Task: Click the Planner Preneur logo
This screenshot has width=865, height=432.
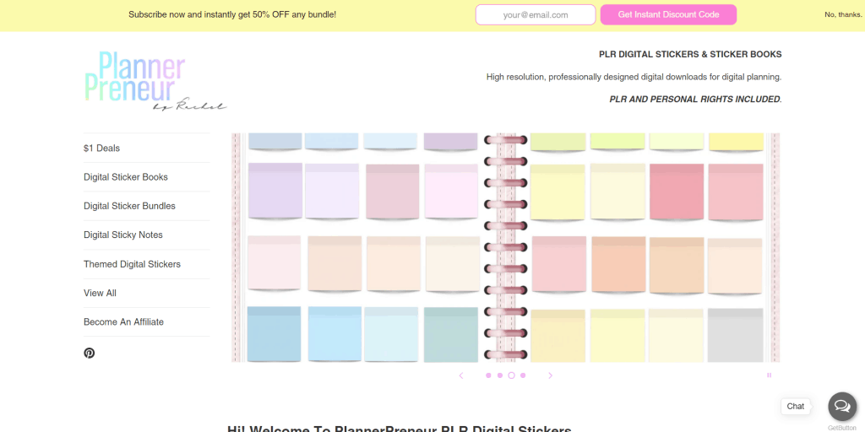Action: pyautogui.click(x=155, y=81)
